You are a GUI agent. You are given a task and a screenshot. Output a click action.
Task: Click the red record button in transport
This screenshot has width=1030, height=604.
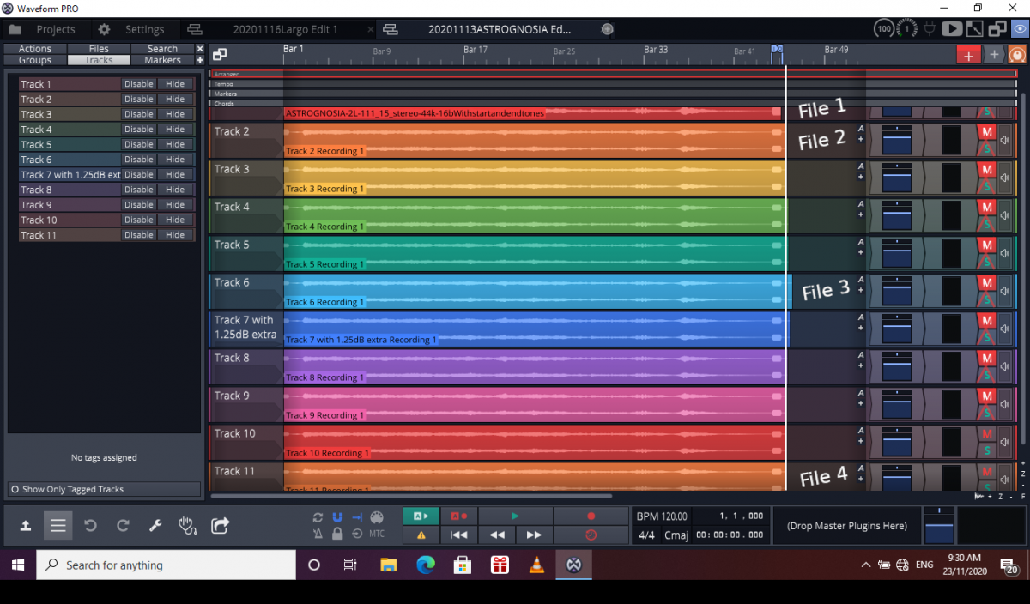tap(591, 516)
